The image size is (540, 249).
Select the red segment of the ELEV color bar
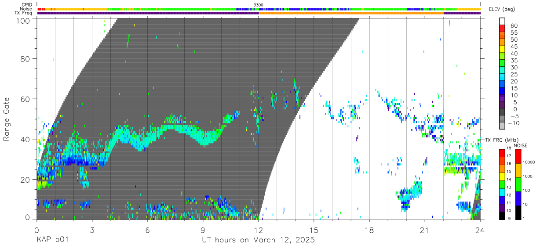point(502,29)
